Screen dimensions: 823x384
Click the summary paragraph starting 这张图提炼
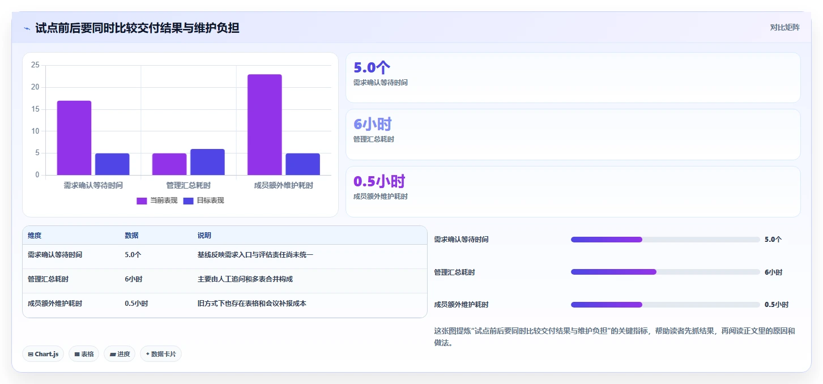[615, 337]
